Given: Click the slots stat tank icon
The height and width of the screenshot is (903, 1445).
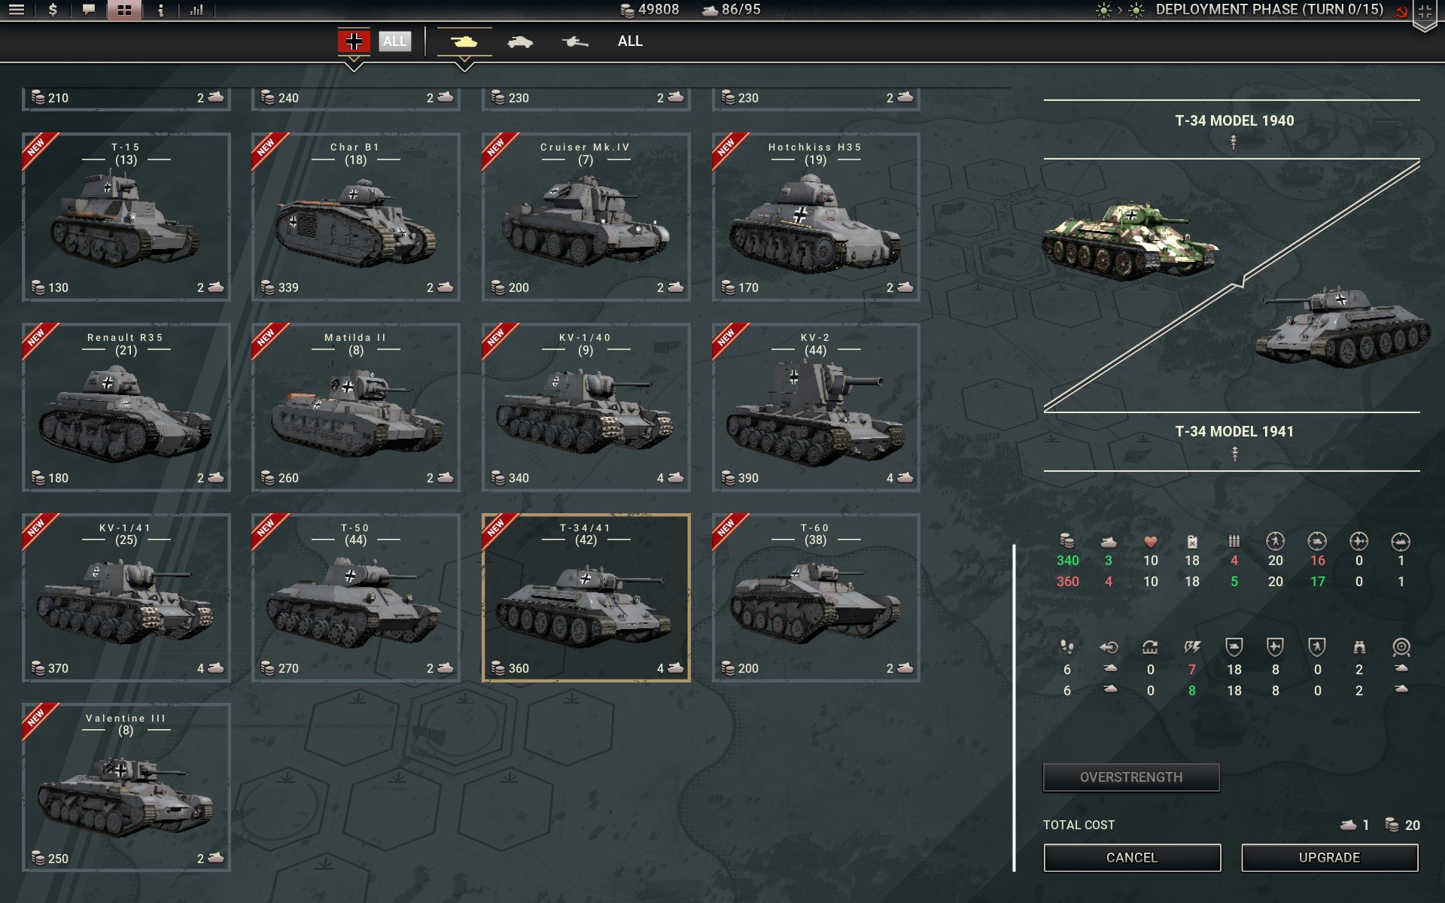Looking at the screenshot, I should [x=1109, y=542].
